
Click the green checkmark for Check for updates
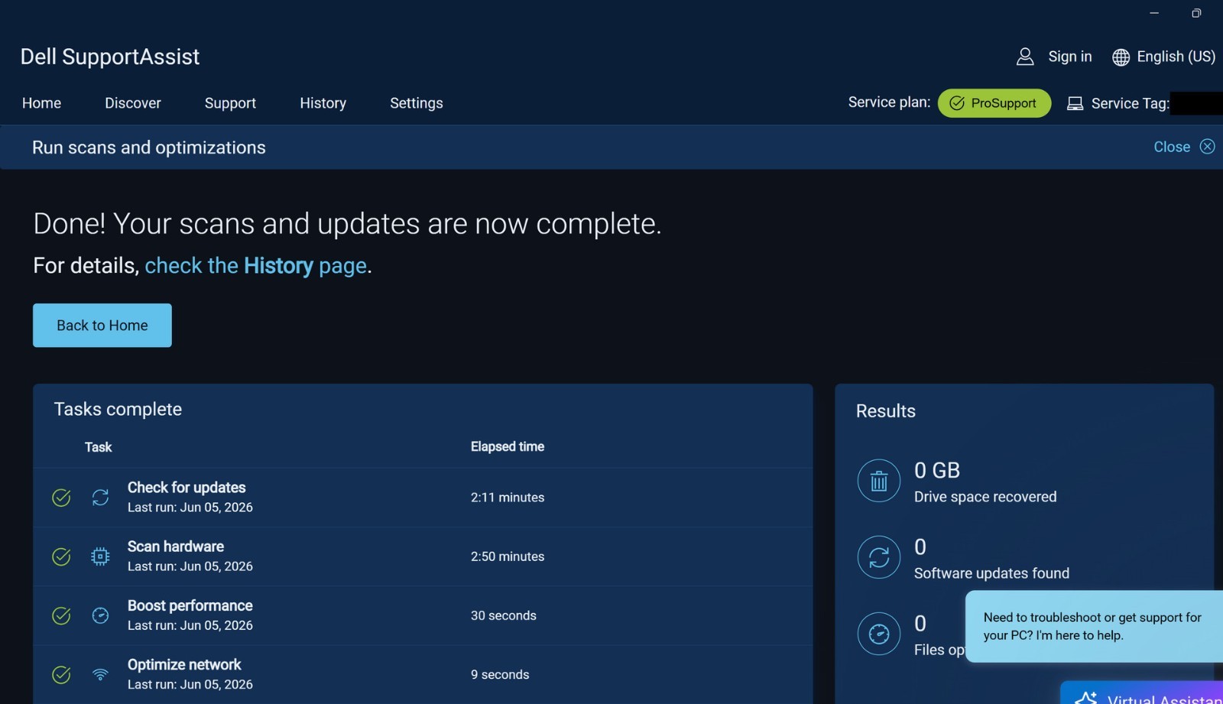(61, 498)
